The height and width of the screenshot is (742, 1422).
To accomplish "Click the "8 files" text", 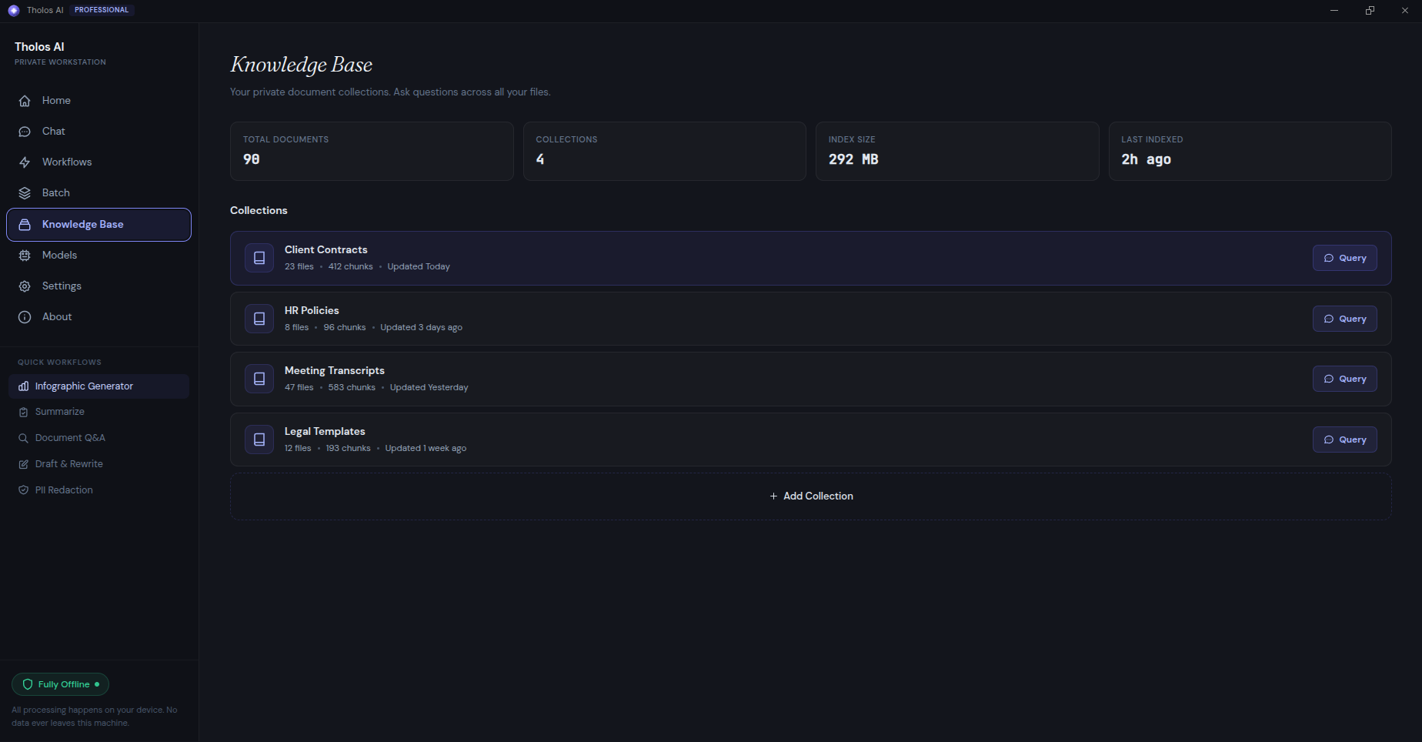I will [296, 328].
